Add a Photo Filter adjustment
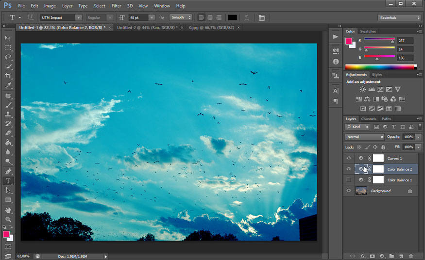425x260 pixels. (x=385, y=99)
